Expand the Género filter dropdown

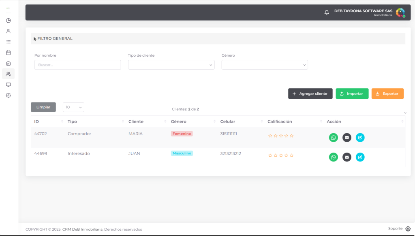[x=264, y=65]
